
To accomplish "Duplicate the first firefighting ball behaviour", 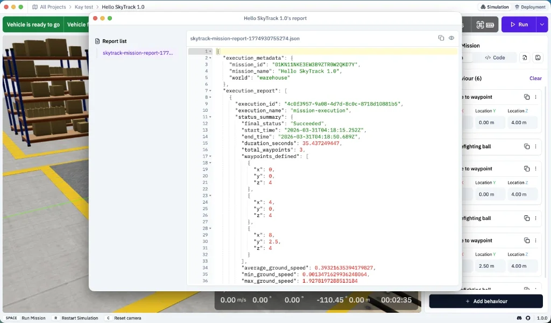I will click(x=527, y=146).
